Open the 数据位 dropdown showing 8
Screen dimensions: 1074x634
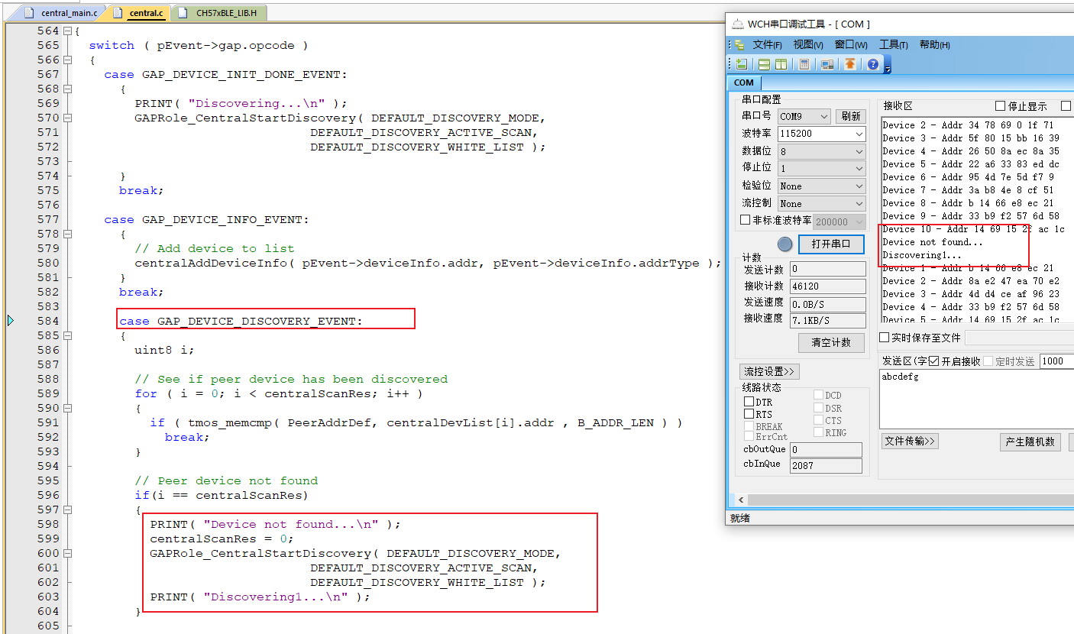coord(822,151)
